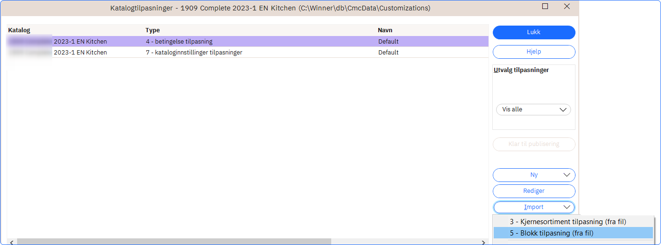Open Hjelp for this dialog
This screenshot has width=661, height=245.
pos(534,52)
